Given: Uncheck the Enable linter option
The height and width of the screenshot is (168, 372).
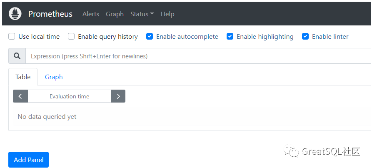Looking at the screenshot, I should tap(305, 37).
